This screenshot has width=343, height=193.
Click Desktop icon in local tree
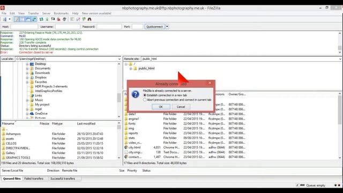pyautogui.click(x=32, y=64)
